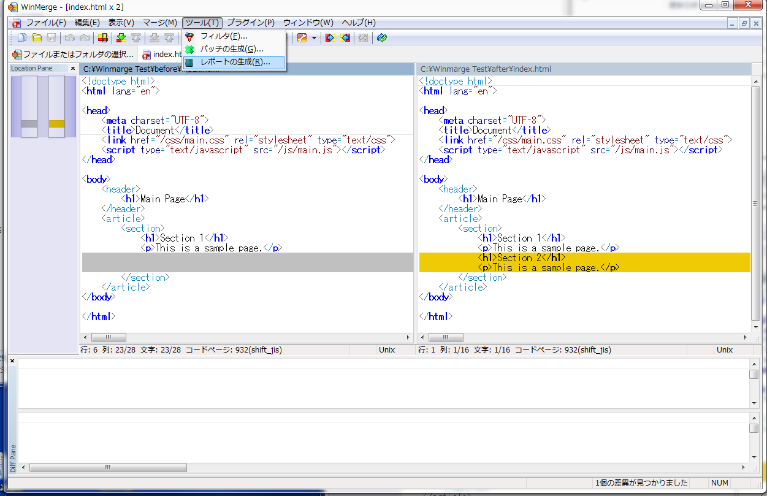Screen dimensions: 767x496
Task: Click the Options wrench icon in toolbar
Action: coord(302,38)
